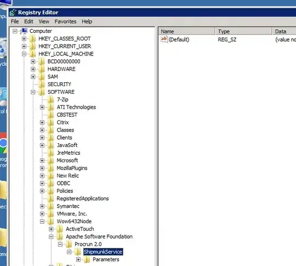The height and width of the screenshot is (266, 296).
Task: Click the ActiveTouch folder icon
Action: [x=60, y=229]
